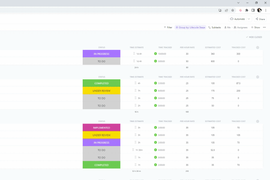Screen dimensions: 270x180
Task: Click the share page icon in address bar
Action: (226, 10)
